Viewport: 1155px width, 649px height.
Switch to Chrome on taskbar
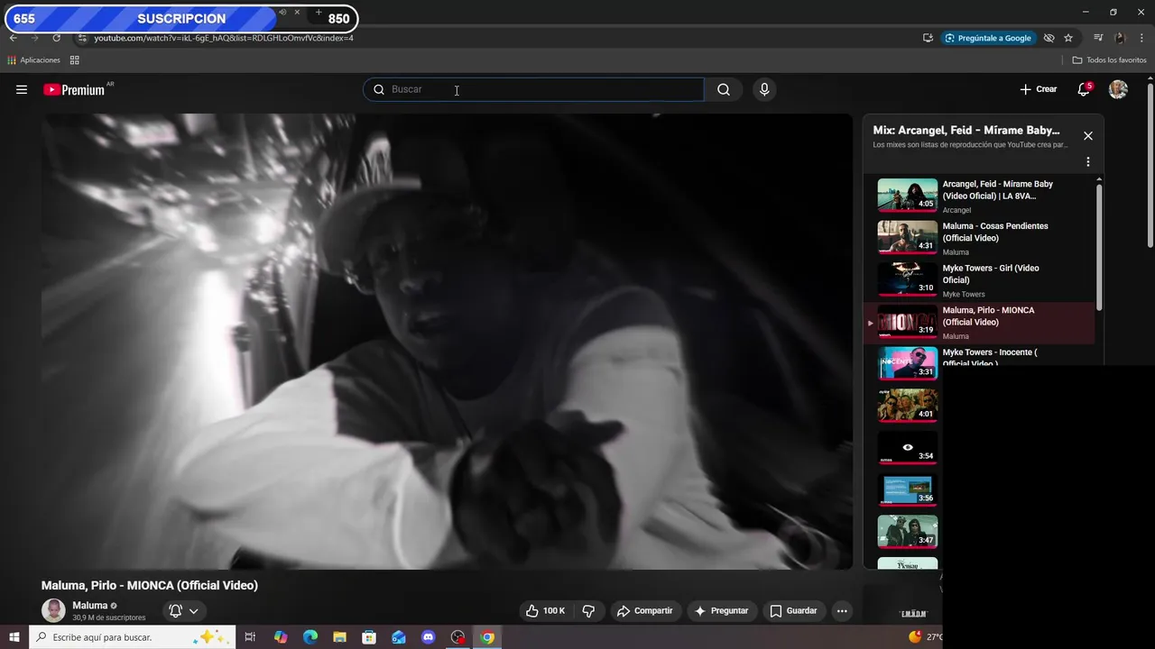tap(487, 637)
